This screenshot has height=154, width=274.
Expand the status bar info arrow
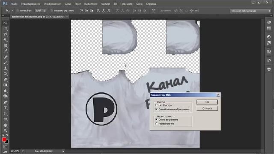(63, 151)
